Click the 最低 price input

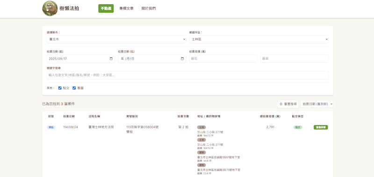[x=223, y=58]
